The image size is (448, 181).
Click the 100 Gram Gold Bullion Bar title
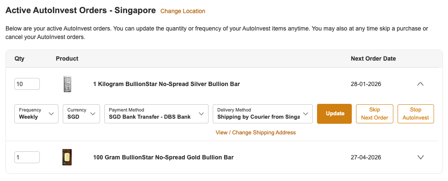click(x=163, y=157)
